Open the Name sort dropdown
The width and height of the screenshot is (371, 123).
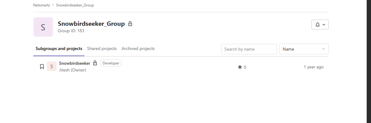304,49
